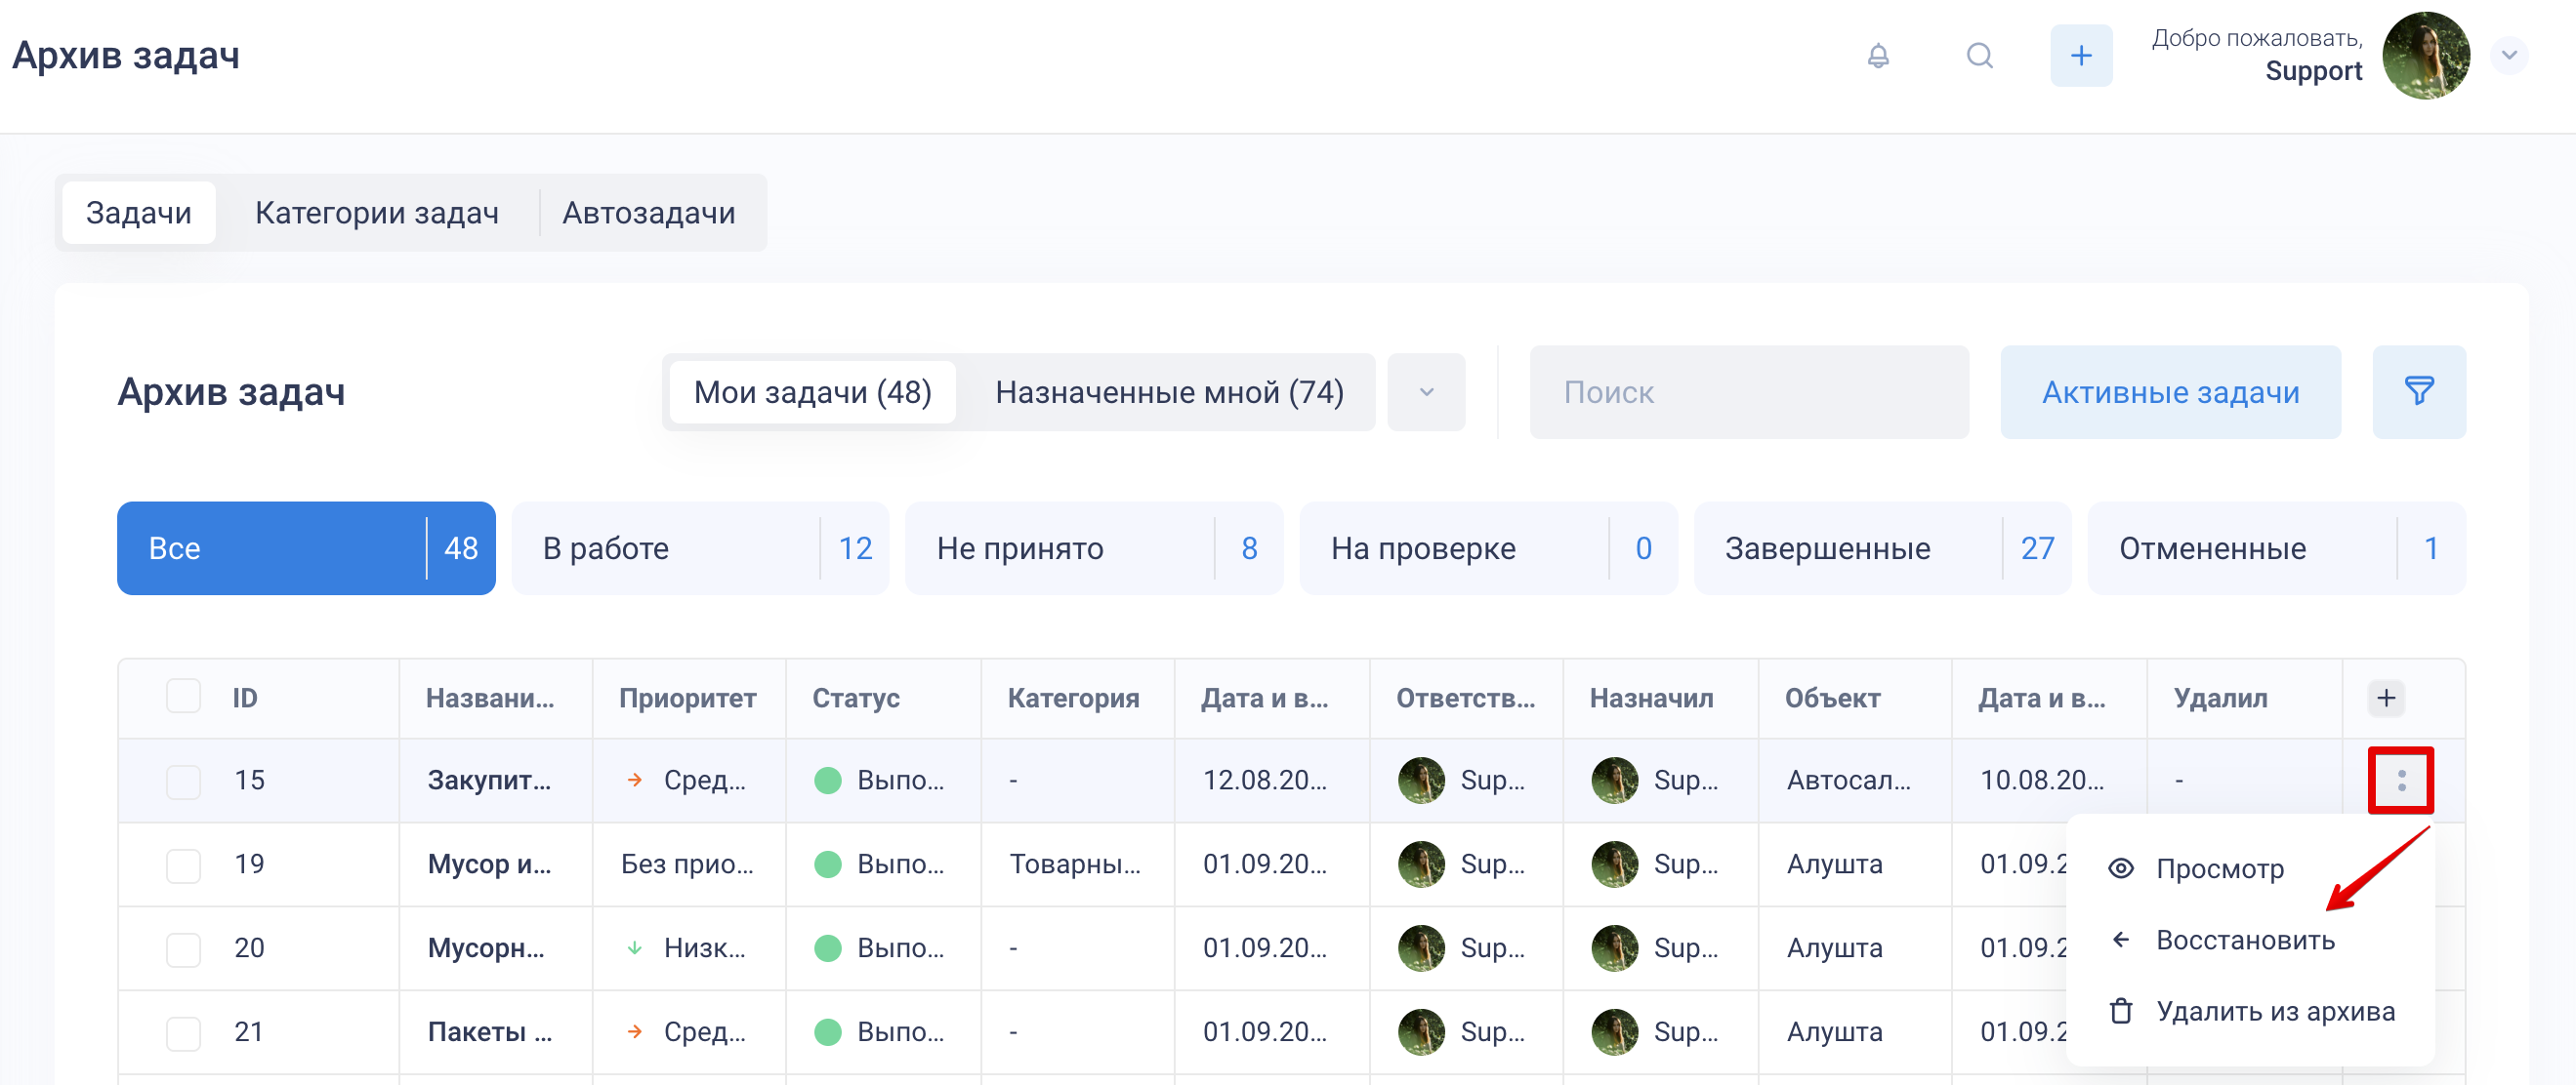Switch to Категории задач tab

click(376, 213)
